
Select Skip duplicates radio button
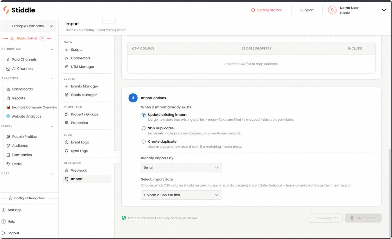pyautogui.click(x=143, y=128)
